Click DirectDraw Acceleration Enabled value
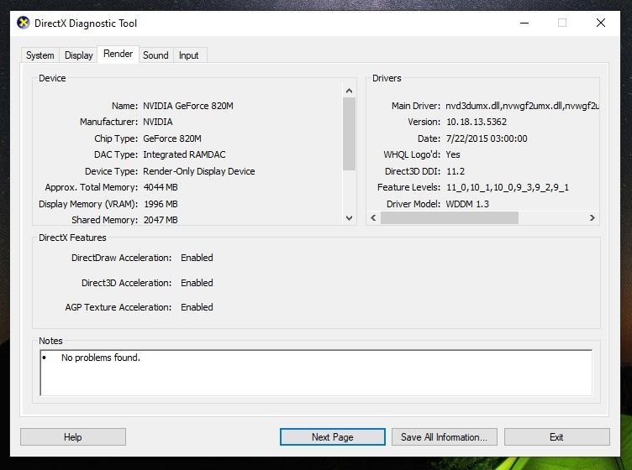Image resolution: width=632 pixels, height=470 pixels. [x=197, y=258]
